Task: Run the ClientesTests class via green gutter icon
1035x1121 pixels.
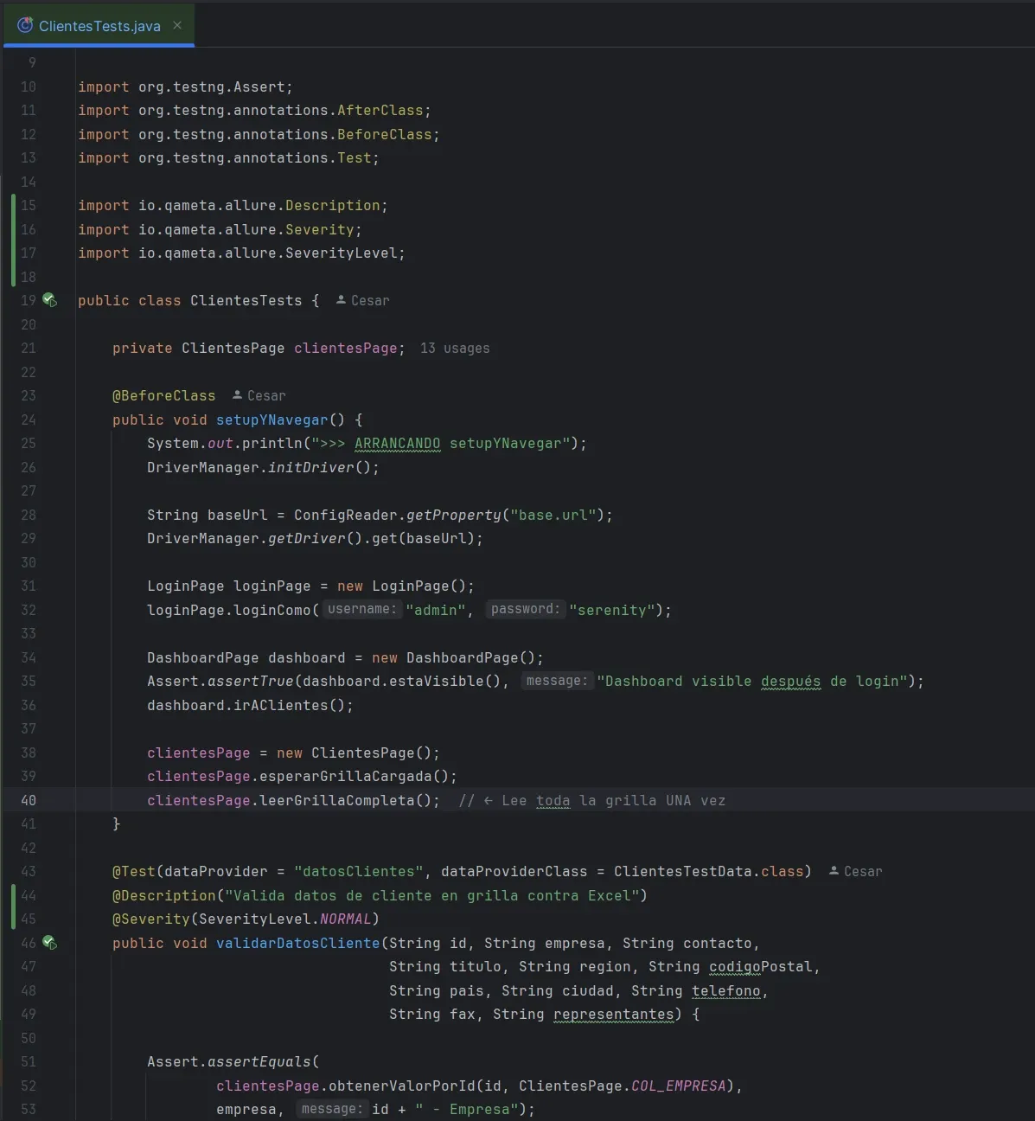Action: [50, 299]
